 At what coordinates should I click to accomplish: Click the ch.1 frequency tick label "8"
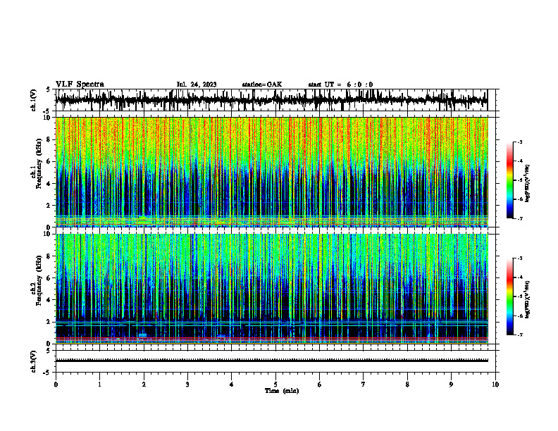click(49, 139)
